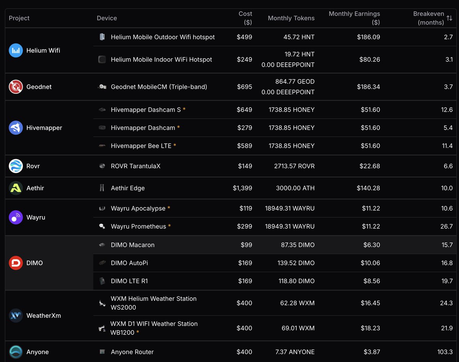The width and height of the screenshot is (459, 362).
Task: Click the Cost ($) column header
Action: coord(245,18)
